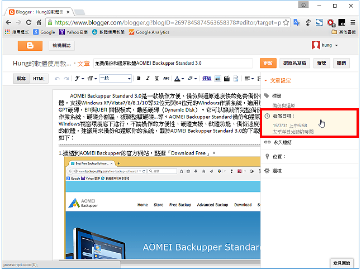The height and width of the screenshot is (270, 361).
Task: Open a new browser tab
Action: [x=80, y=12]
